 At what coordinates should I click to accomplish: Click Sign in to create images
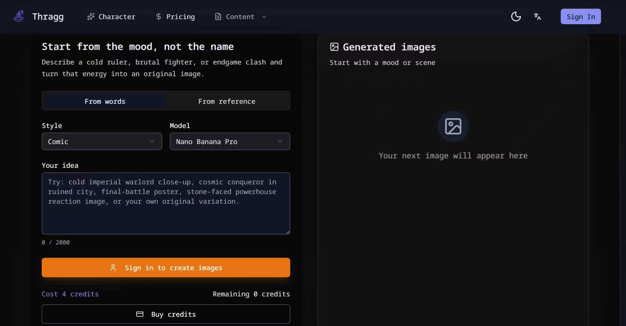pyautogui.click(x=166, y=267)
